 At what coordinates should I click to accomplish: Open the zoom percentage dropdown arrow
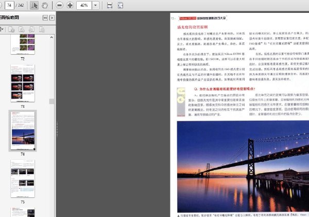(96, 5)
